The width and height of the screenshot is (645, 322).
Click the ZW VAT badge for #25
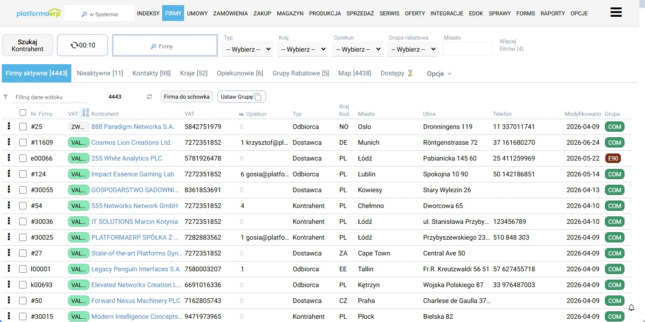78,127
